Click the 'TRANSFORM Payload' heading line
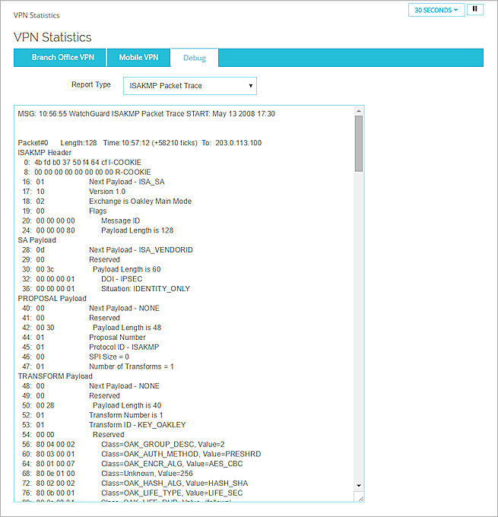498x517 pixels. point(55,376)
